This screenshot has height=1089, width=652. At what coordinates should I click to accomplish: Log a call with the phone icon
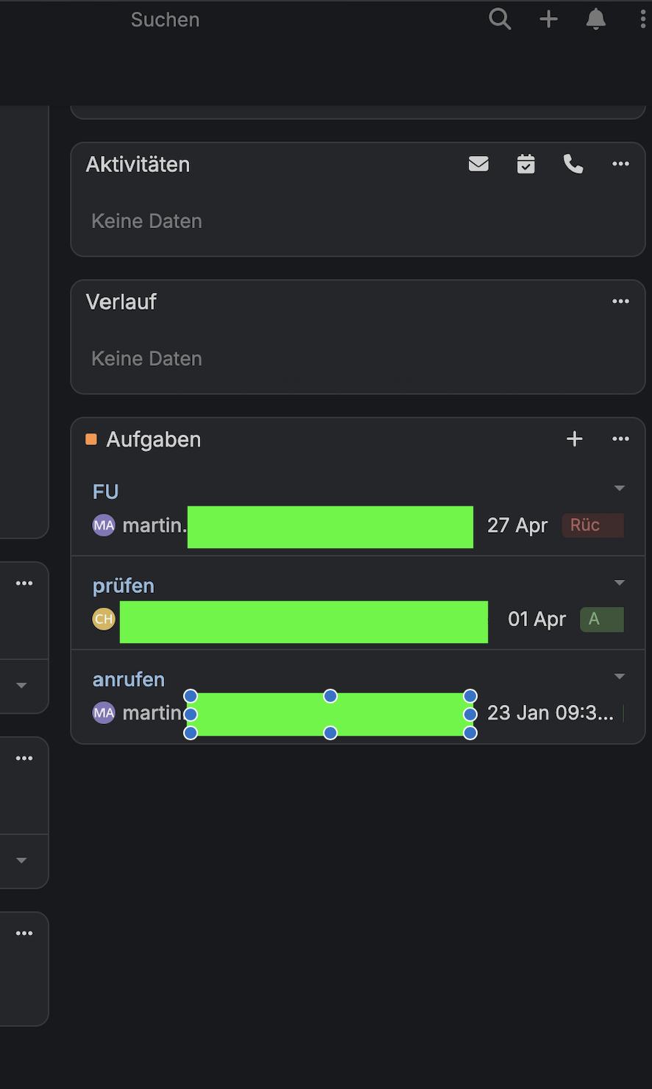tap(573, 164)
